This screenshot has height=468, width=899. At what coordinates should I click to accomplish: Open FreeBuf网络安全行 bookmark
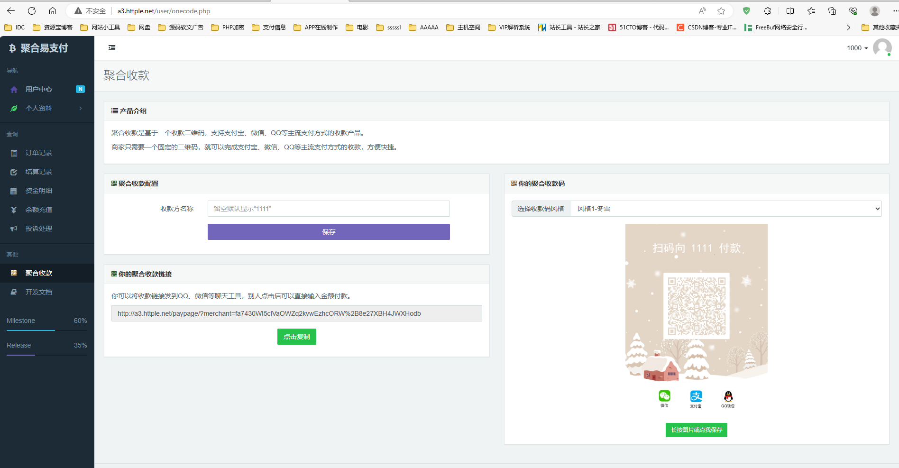(776, 28)
